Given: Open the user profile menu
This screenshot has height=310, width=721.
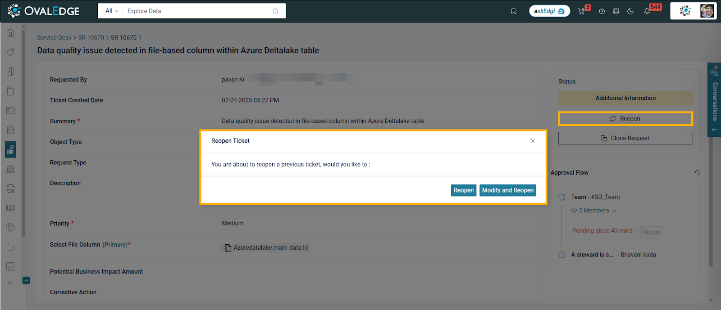Looking at the screenshot, I should click(707, 11).
